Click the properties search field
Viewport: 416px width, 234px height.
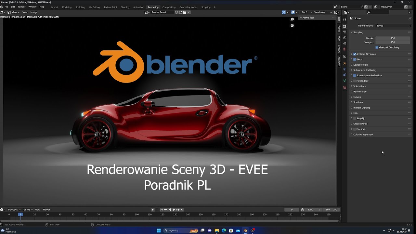[x=377, y=12]
